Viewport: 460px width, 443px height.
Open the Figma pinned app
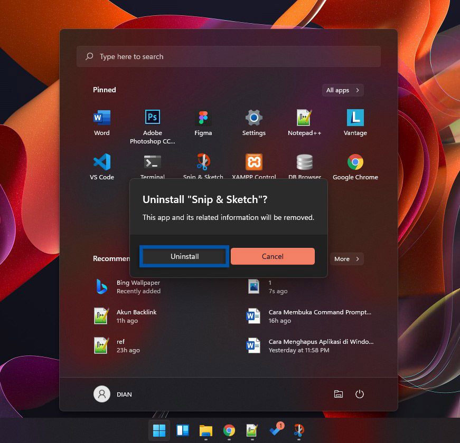point(203,118)
